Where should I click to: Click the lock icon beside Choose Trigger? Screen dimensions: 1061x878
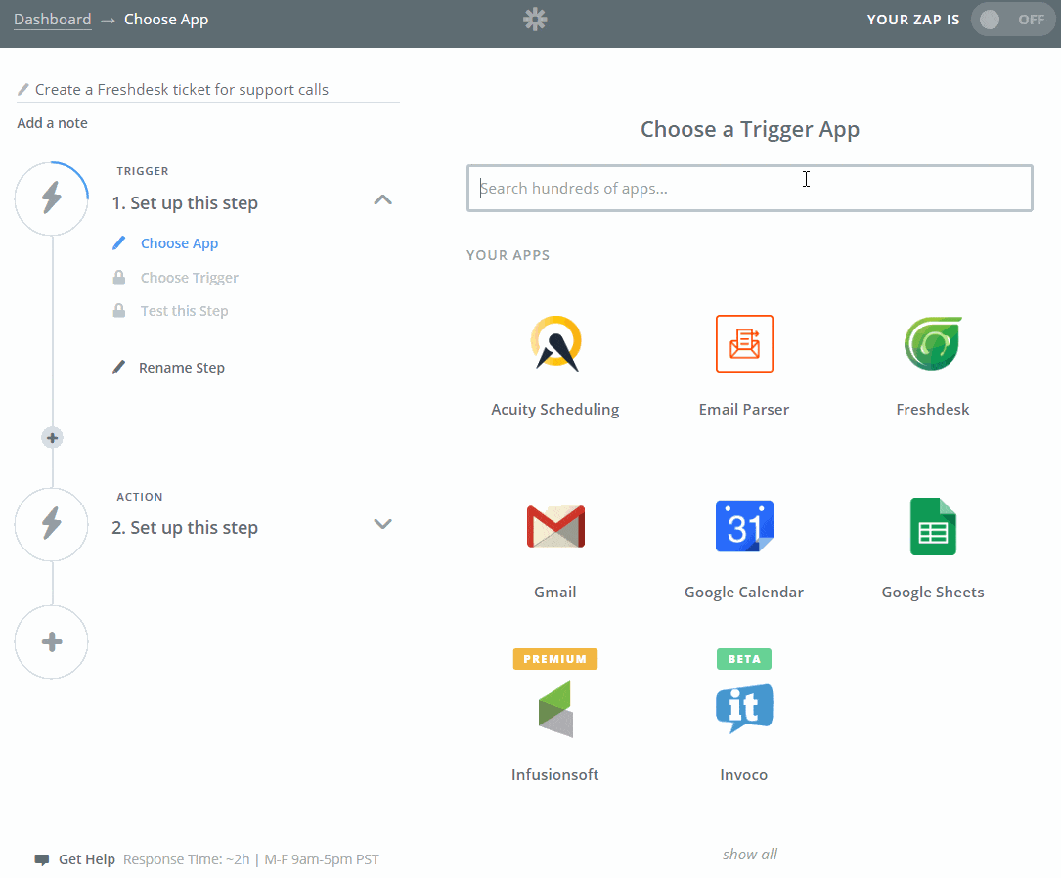[119, 278]
